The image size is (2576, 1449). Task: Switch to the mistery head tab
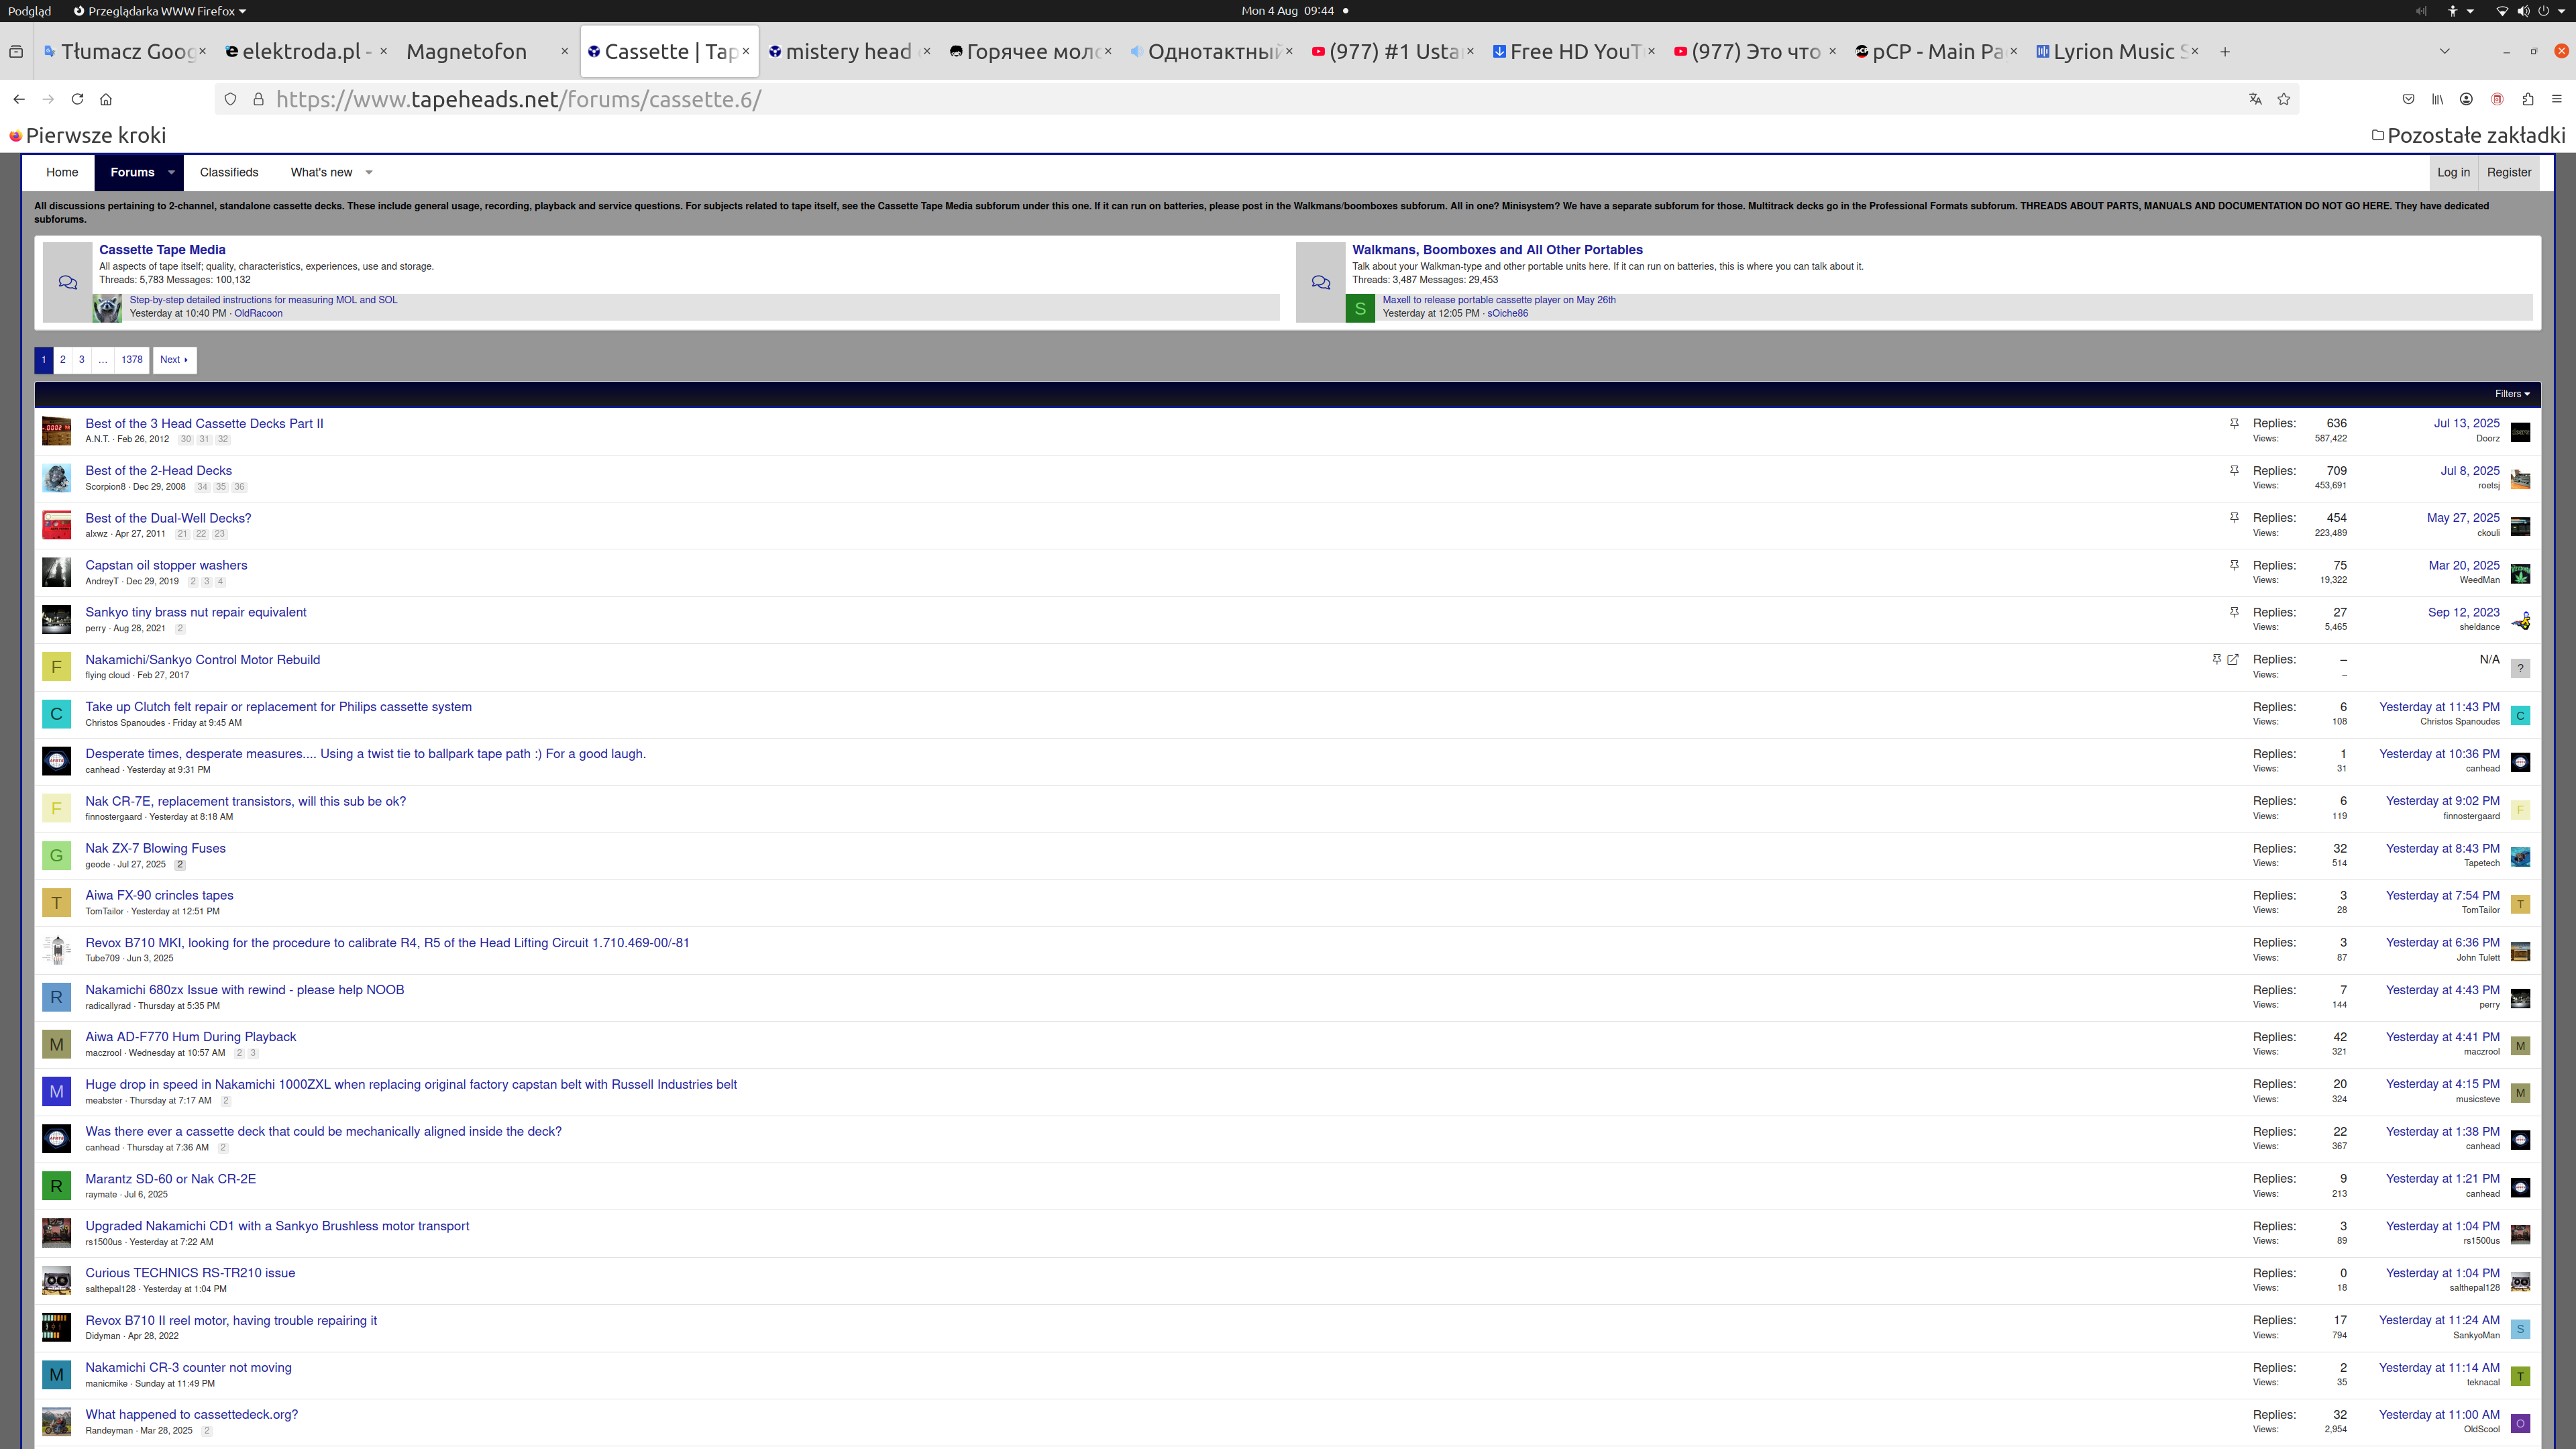tap(848, 51)
